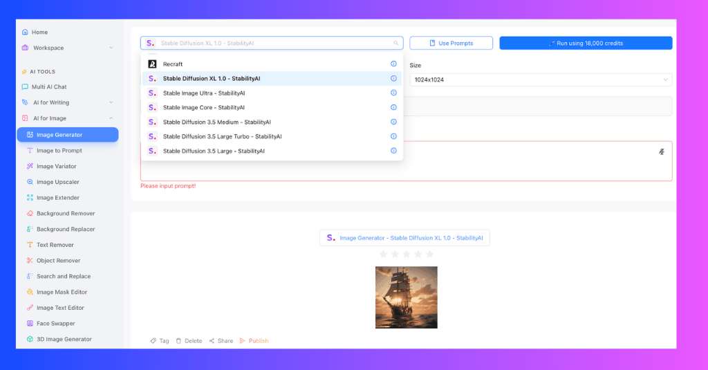
Task: Click the Background Replacer icon
Action: pos(30,229)
